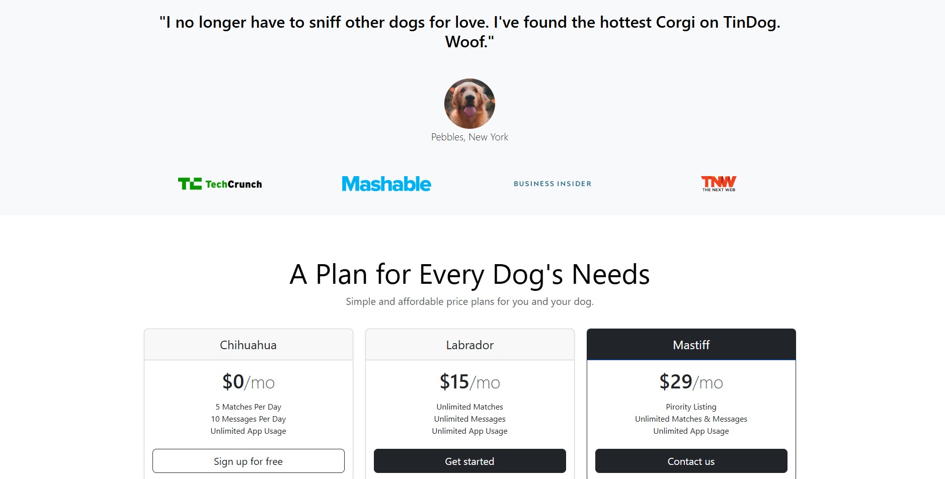Click the $29/mo price text

click(x=691, y=382)
